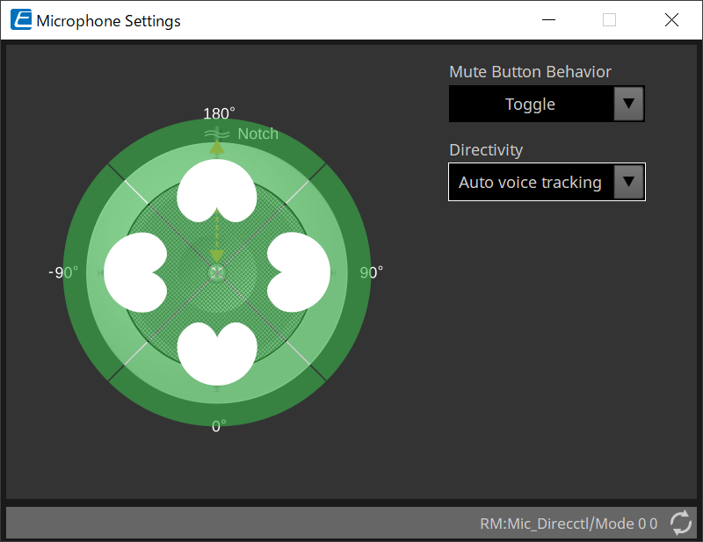Click the application logo in the title bar

tap(19, 18)
